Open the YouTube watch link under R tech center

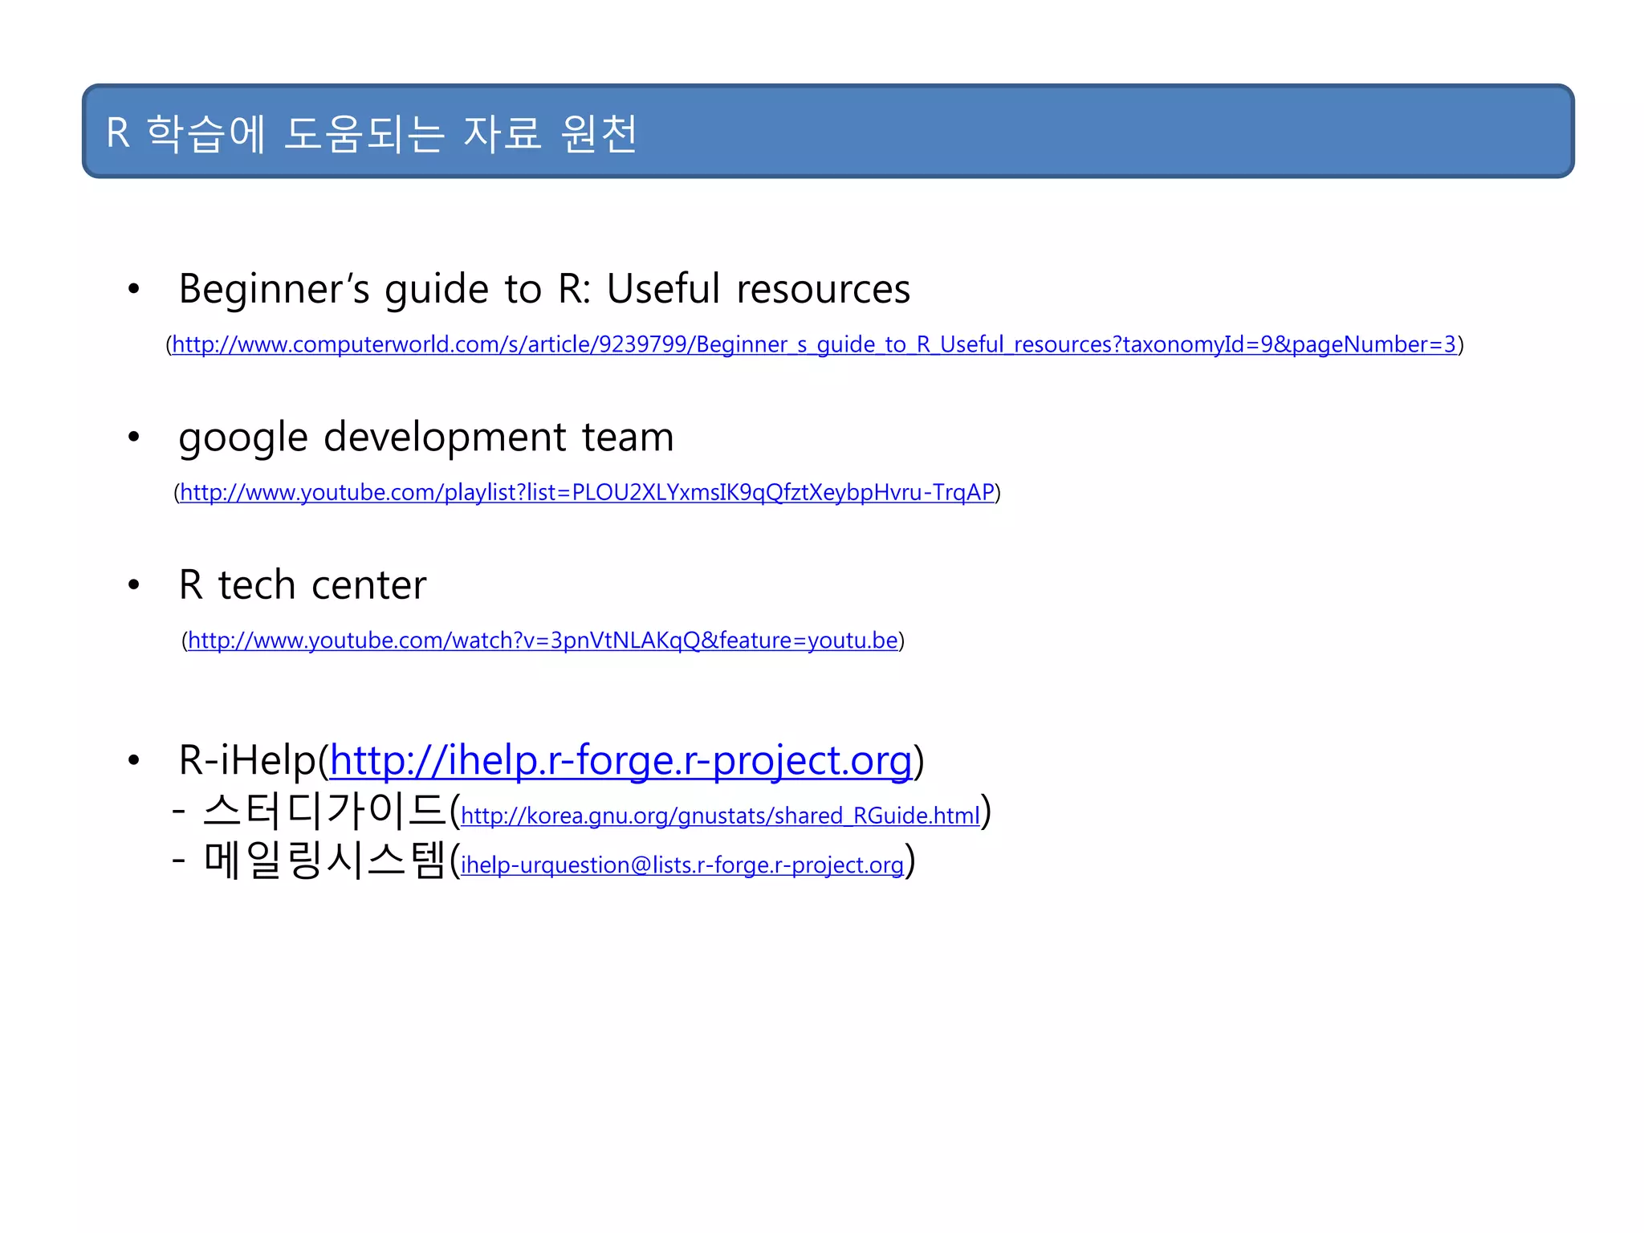(543, 641)
